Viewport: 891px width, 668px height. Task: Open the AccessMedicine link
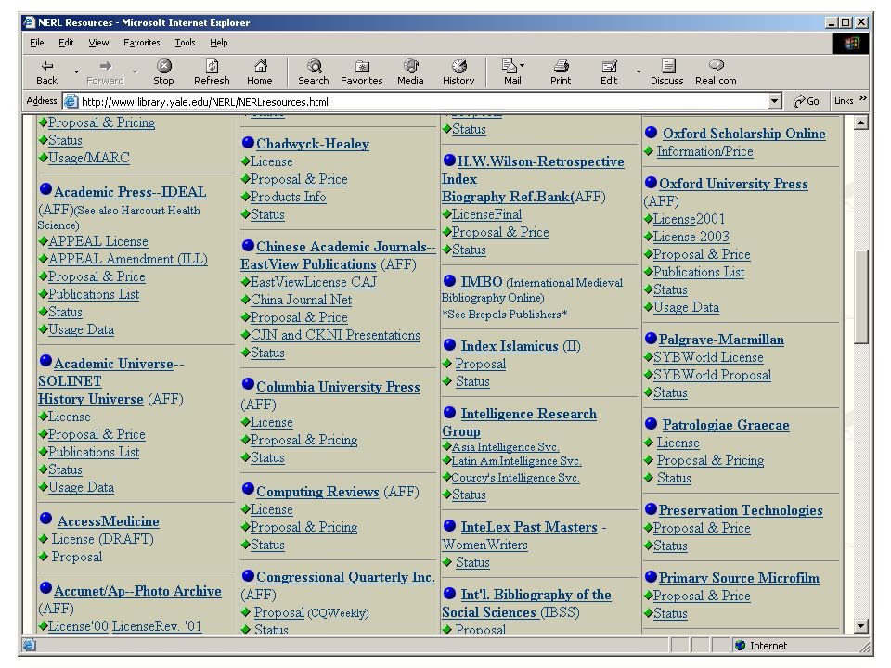pyautogui.click(x=108, y=521)
